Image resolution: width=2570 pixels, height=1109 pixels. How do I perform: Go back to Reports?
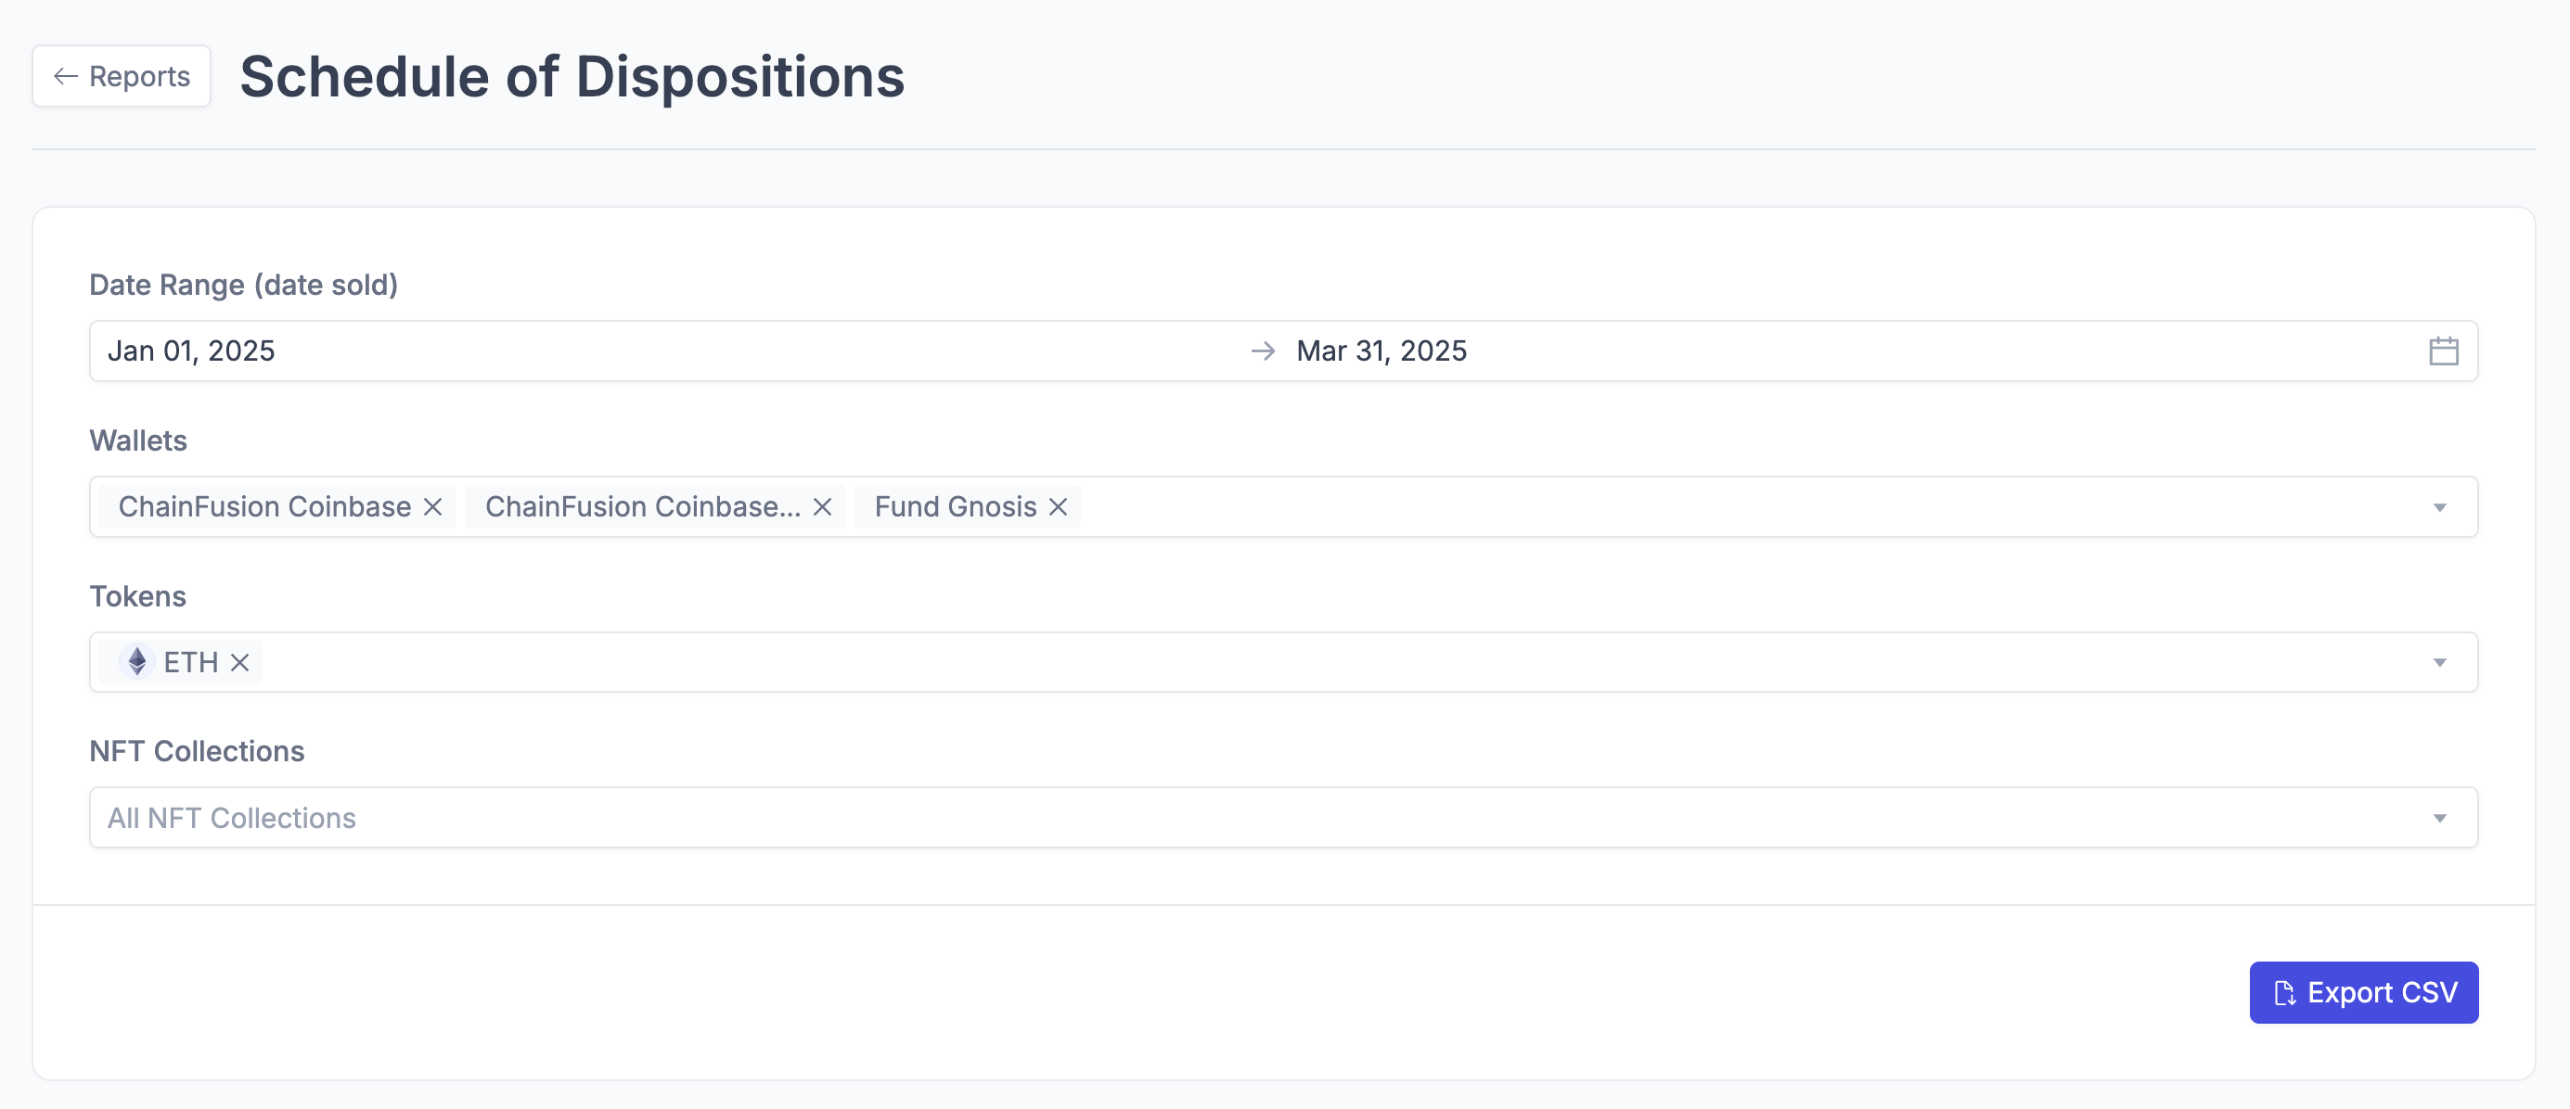point(122,76)
